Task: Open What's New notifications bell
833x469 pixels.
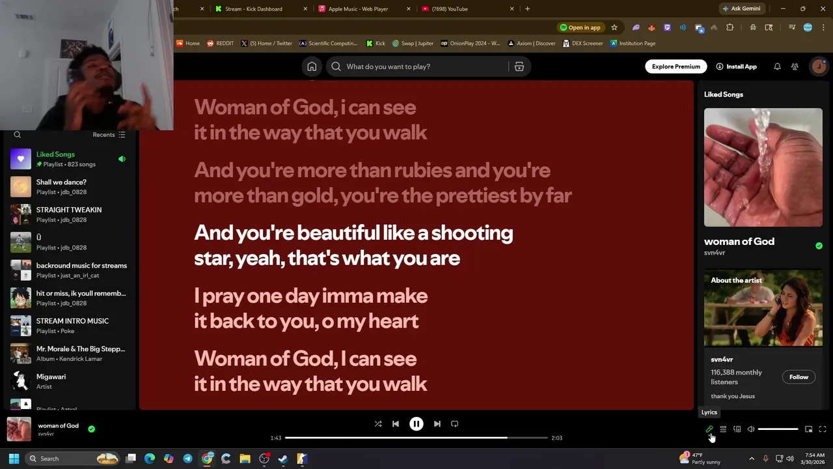Action: pyautogui.click(x=777, y=66)
